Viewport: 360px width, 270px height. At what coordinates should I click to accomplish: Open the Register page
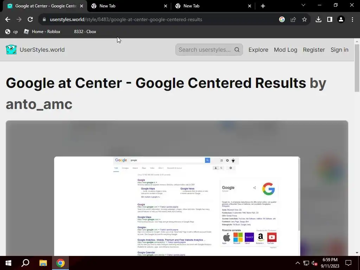pyautogui.click(x=314, y=50)
